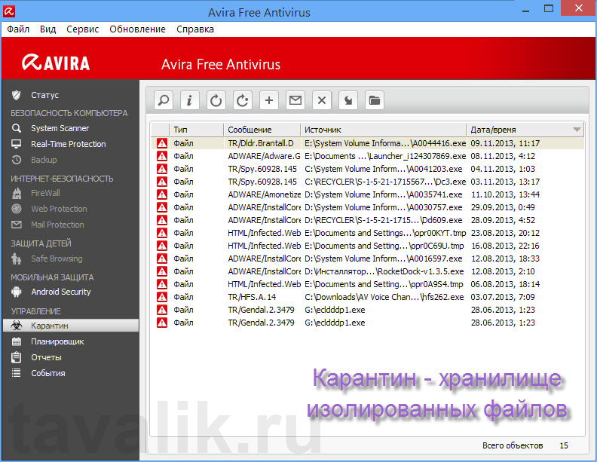Open Планировщик section

[x=57, y=341]
